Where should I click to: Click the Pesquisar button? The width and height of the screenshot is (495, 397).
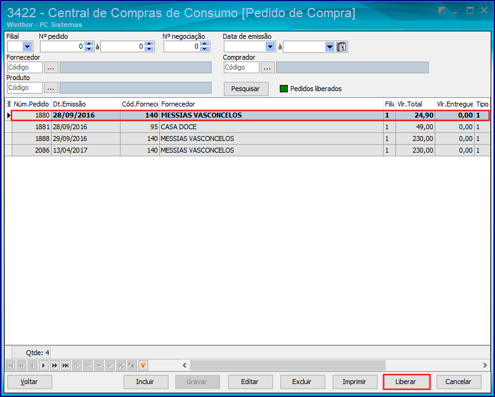pos(246,89)
